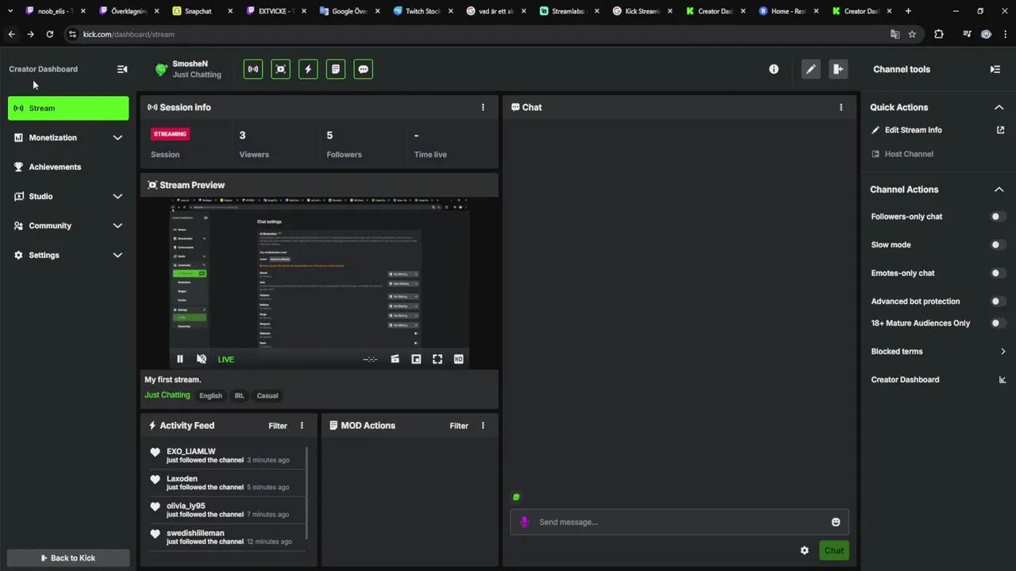
Task: Click the green Just Chatting category link
Action: 167,395
